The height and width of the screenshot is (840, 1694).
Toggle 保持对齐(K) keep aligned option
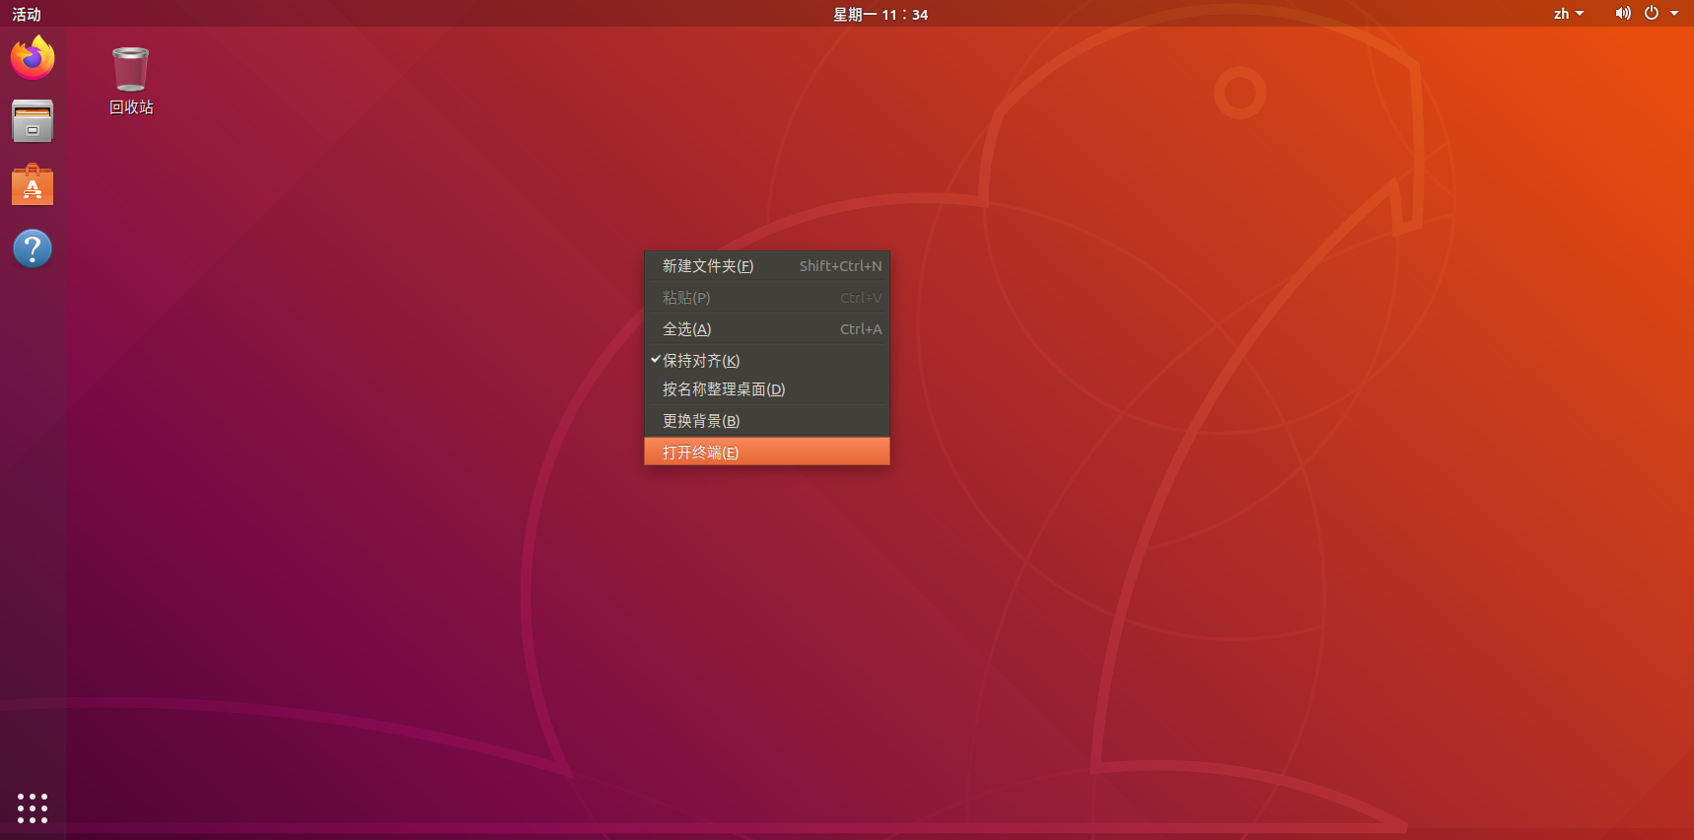tap(767, 361)
